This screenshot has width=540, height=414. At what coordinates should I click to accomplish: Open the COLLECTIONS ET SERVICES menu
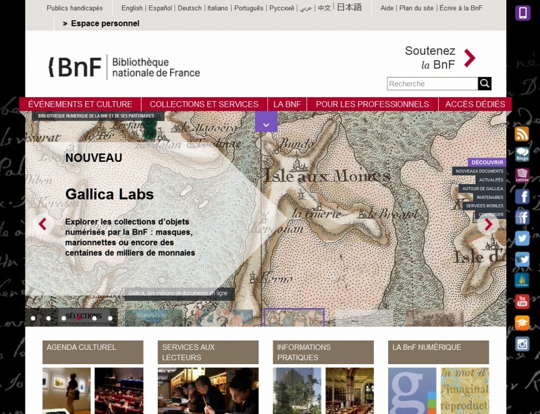[205, 105]
